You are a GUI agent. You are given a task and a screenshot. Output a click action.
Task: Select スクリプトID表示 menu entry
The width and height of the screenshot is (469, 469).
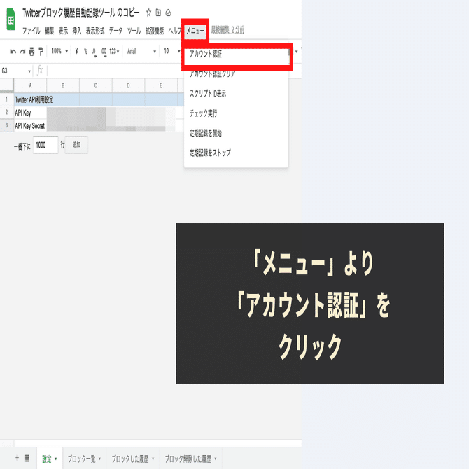237,94
